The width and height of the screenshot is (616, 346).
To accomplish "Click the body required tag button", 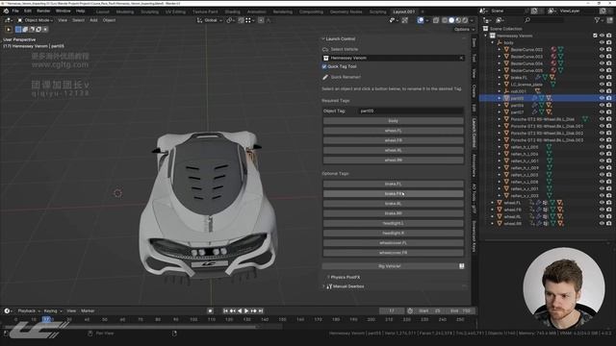I will 393,121.
